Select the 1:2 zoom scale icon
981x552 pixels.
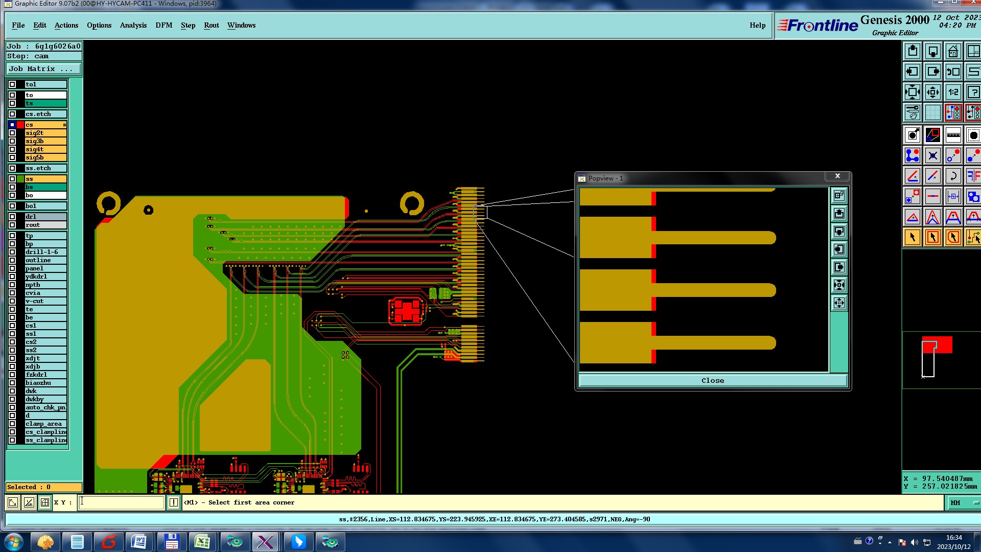pos(953,93)
